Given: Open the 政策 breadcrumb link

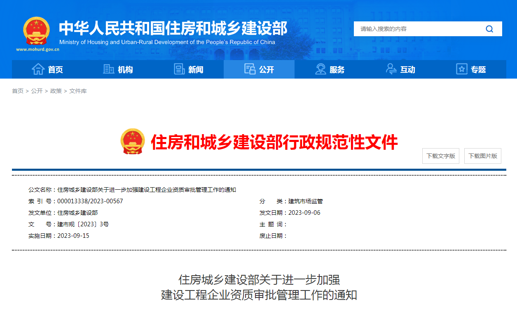Looking at the screenshot, I should (x=56, y=91).
